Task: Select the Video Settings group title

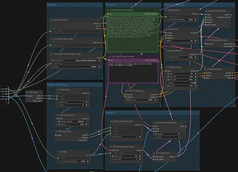Action: pyautogui.click(x=57, y=85)
